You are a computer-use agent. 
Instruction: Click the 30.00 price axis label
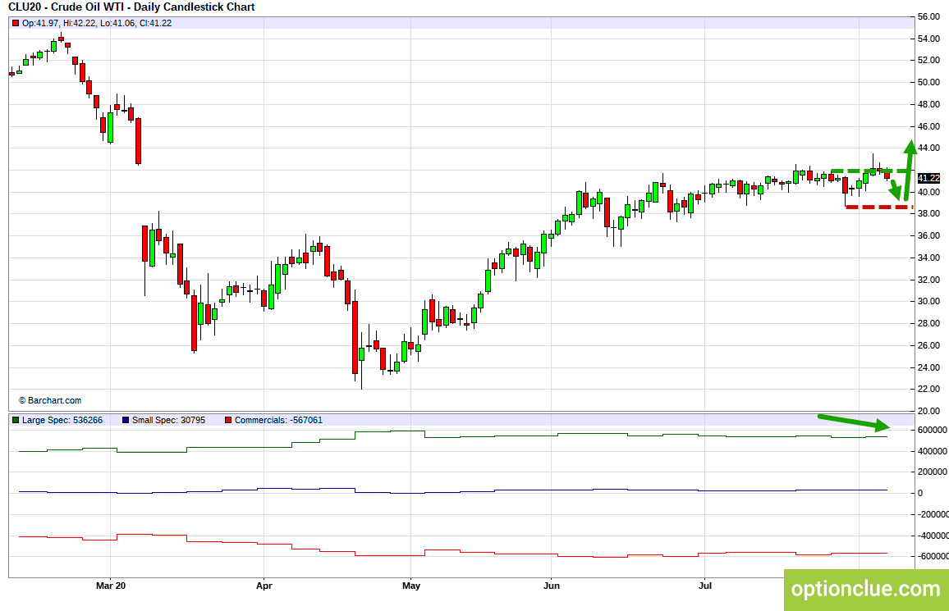click(928, 301)
